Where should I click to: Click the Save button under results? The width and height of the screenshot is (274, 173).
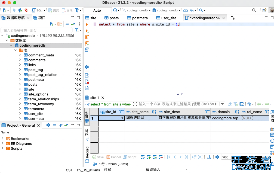pyautogui.click(x=98, y=157)
